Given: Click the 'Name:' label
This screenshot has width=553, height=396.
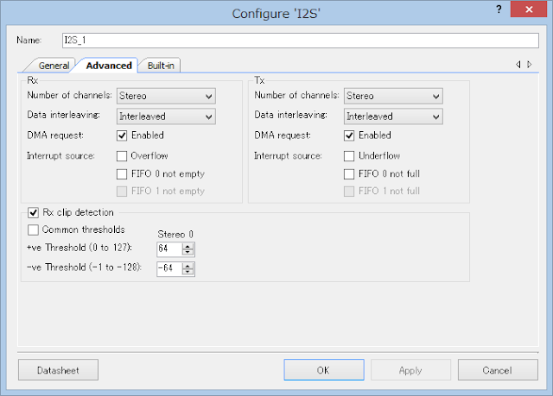Looking at the screenshot, I should pyautogui.click(x=29, y=41).
